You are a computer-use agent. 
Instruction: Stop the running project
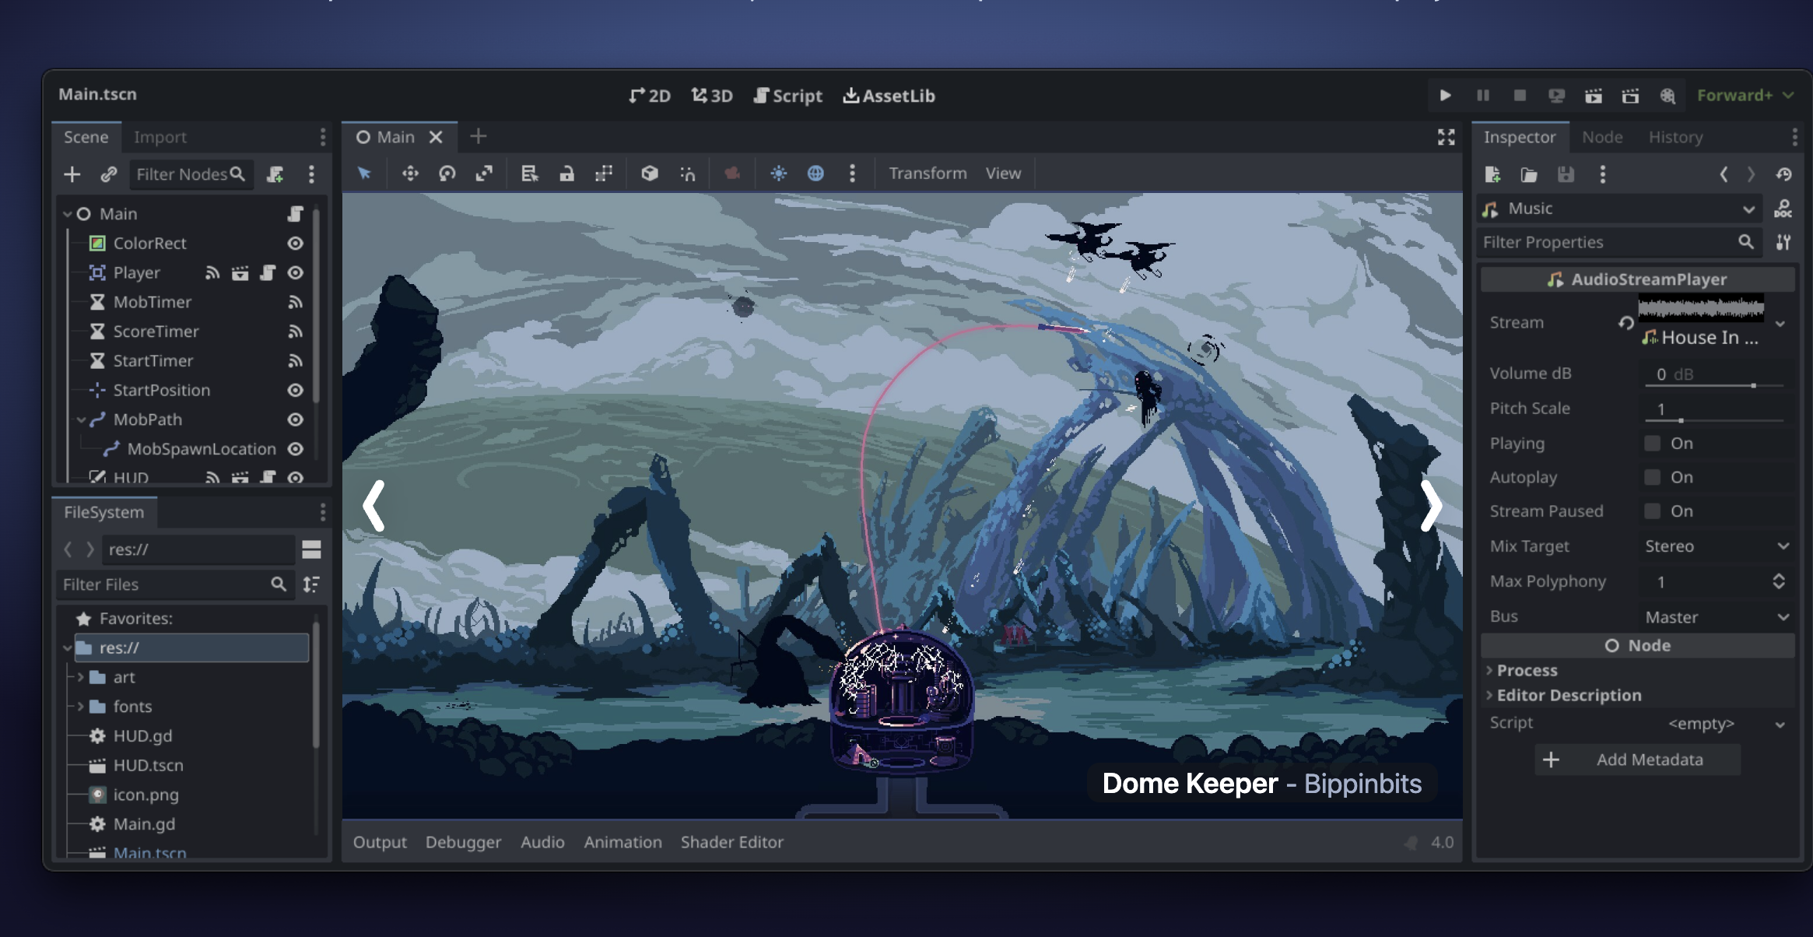(1519, 95)
